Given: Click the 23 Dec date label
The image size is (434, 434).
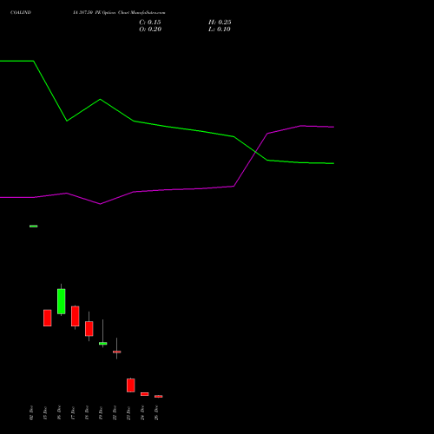Looking at the screenshot, I should click(128, 413).
